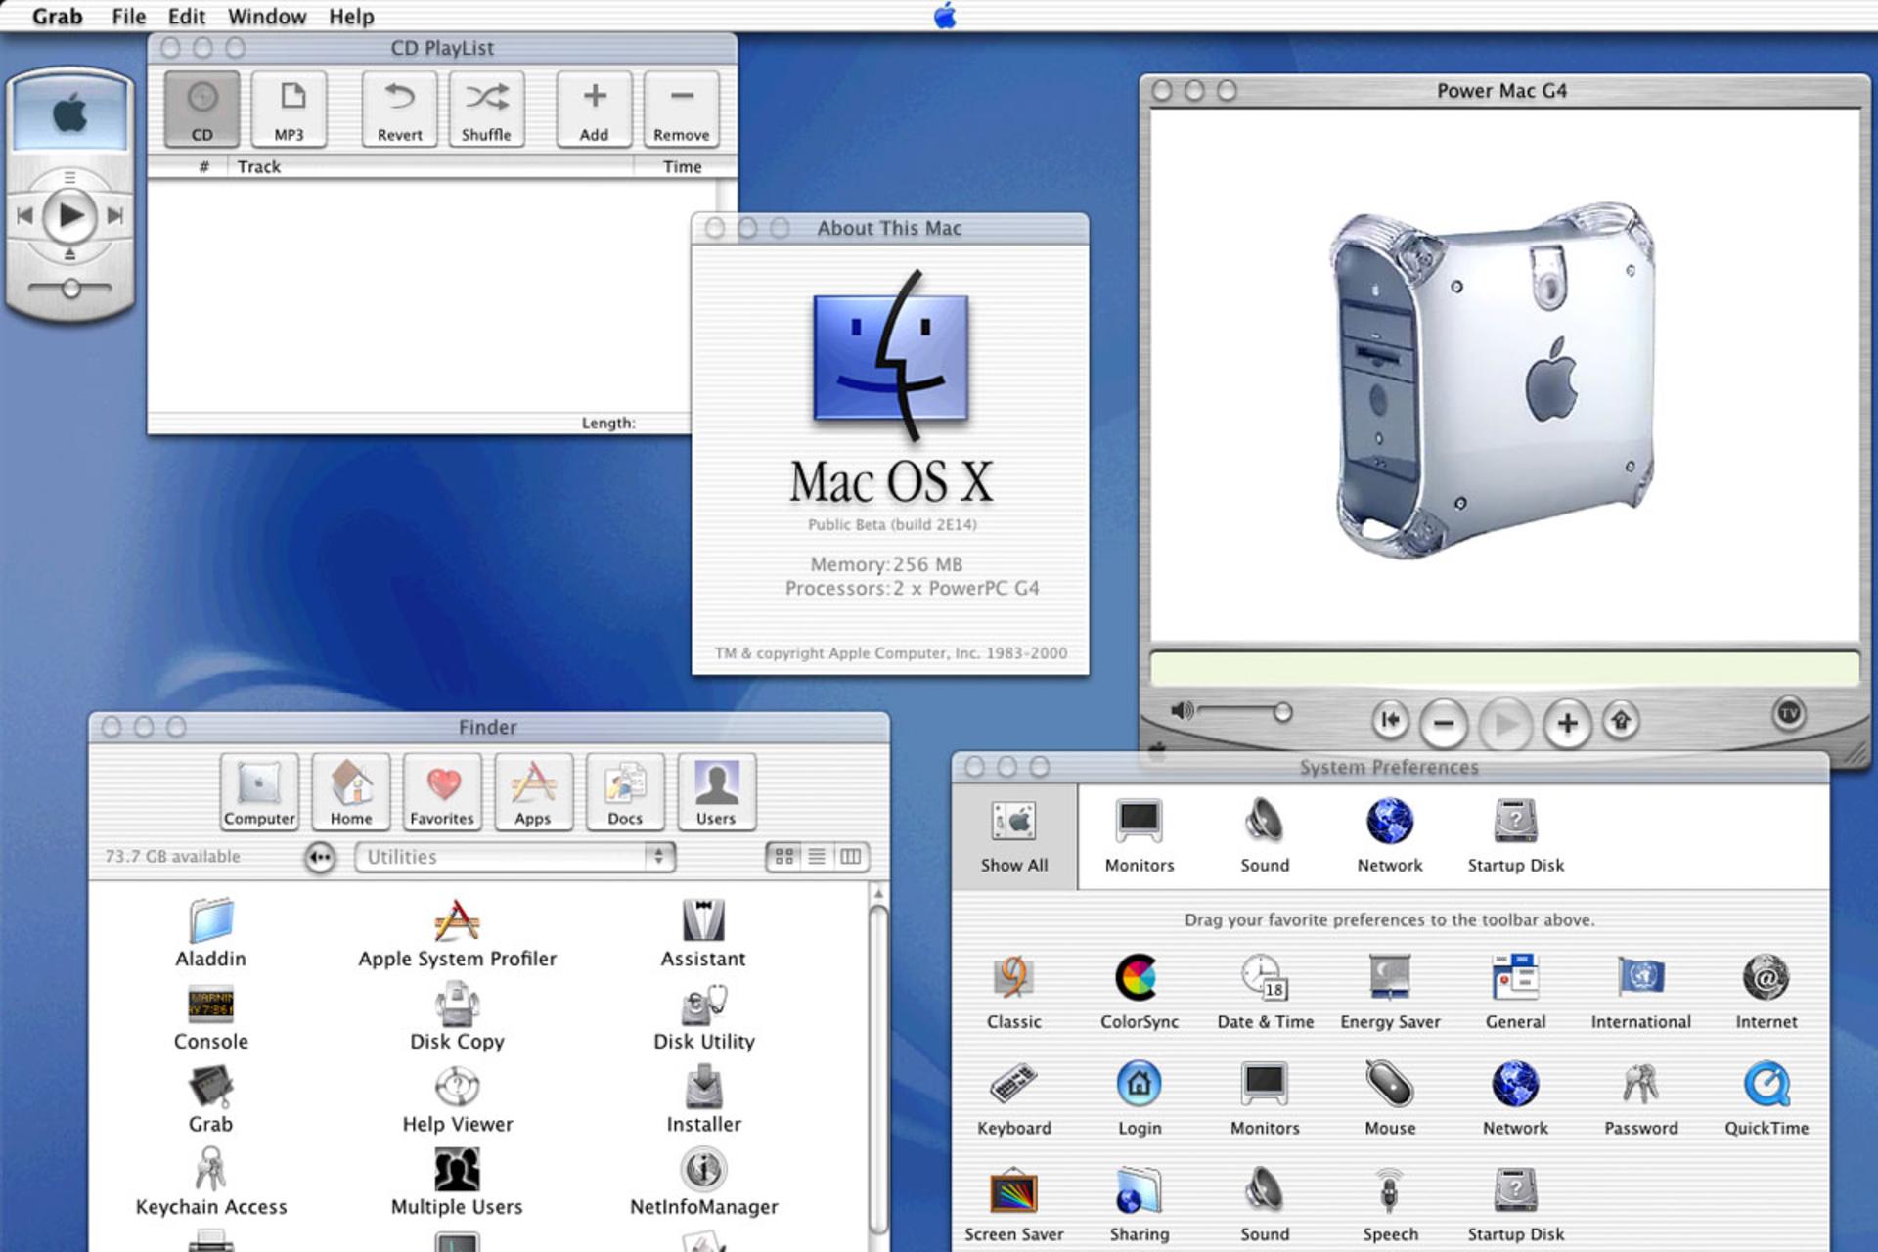1878x1252 pixels.
Task: Open Apple System Profiler in Finder
Action: (457, 932)
